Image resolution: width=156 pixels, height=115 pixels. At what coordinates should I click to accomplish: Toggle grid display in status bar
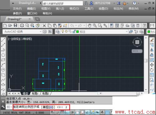pyautogui.click(x=62, y=112)
